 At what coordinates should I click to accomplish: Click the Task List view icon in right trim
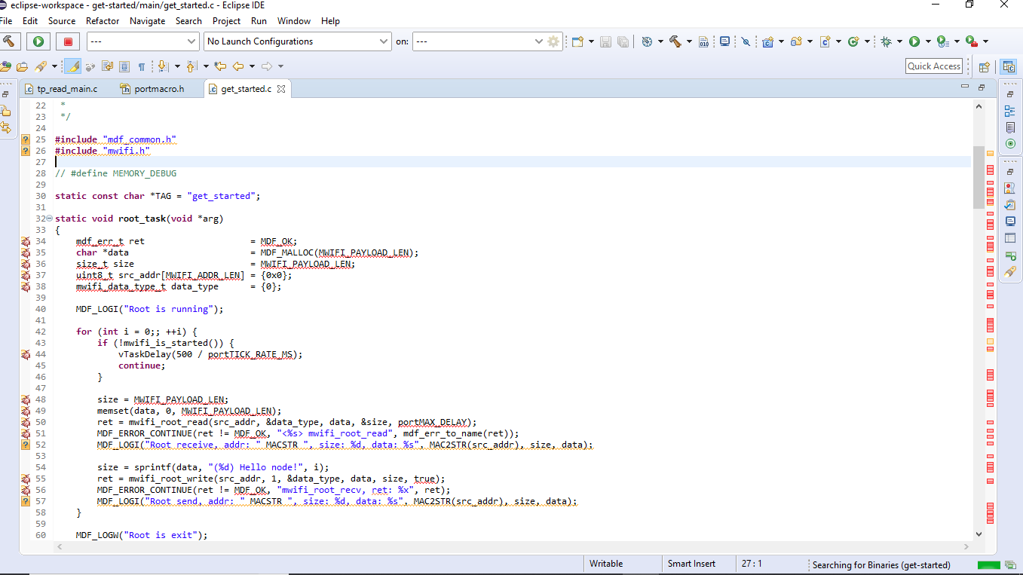click(x=1010, y=127)
